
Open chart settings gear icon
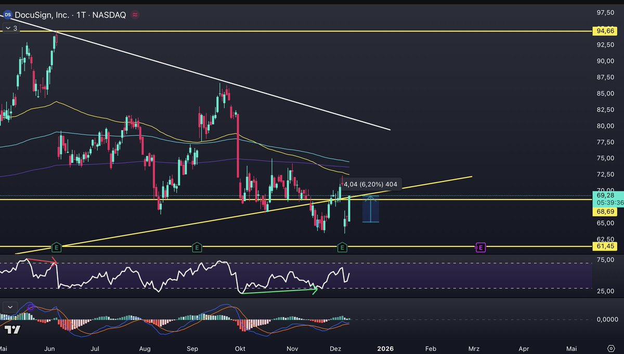611,348
